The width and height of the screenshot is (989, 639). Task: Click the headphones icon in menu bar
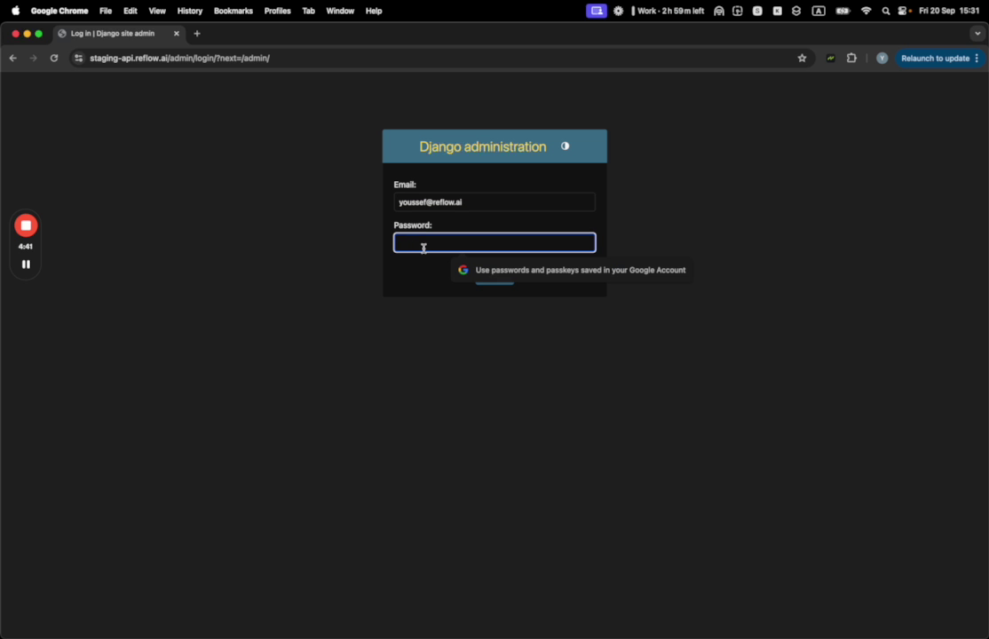[718, 11]
